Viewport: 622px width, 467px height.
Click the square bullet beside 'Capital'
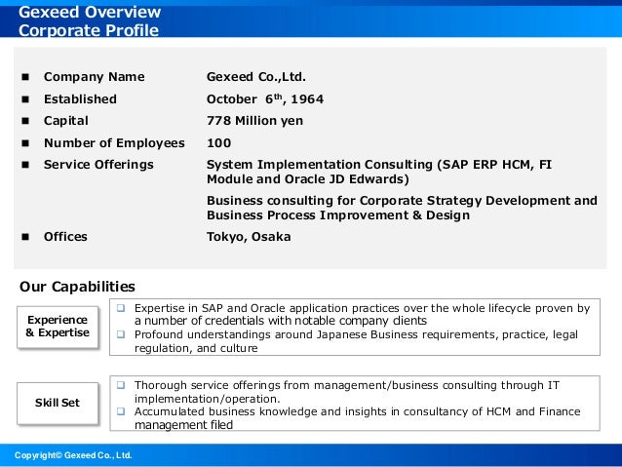point(25,121)
